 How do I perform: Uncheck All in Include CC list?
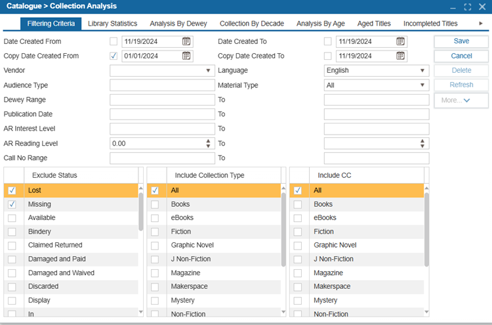tap(297, 190)
